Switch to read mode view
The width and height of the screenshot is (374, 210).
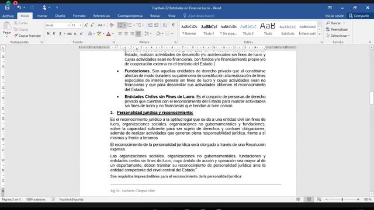pyautogui.click(x=298, y=199)
